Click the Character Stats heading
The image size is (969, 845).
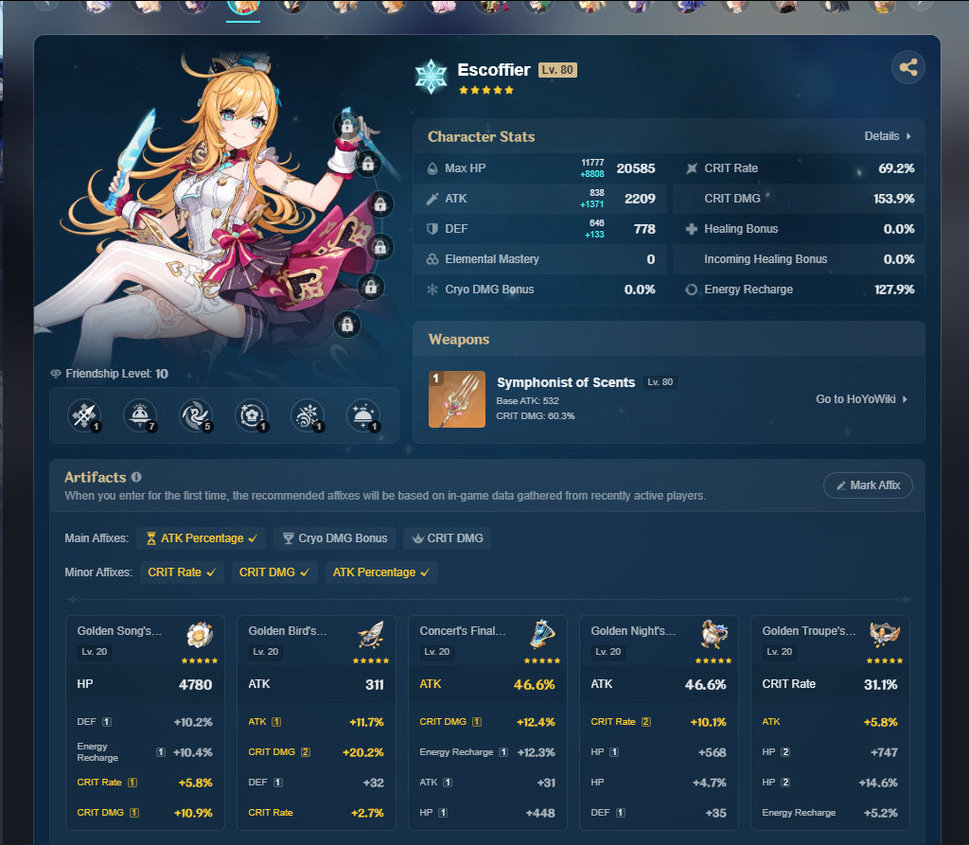[481, 136]
